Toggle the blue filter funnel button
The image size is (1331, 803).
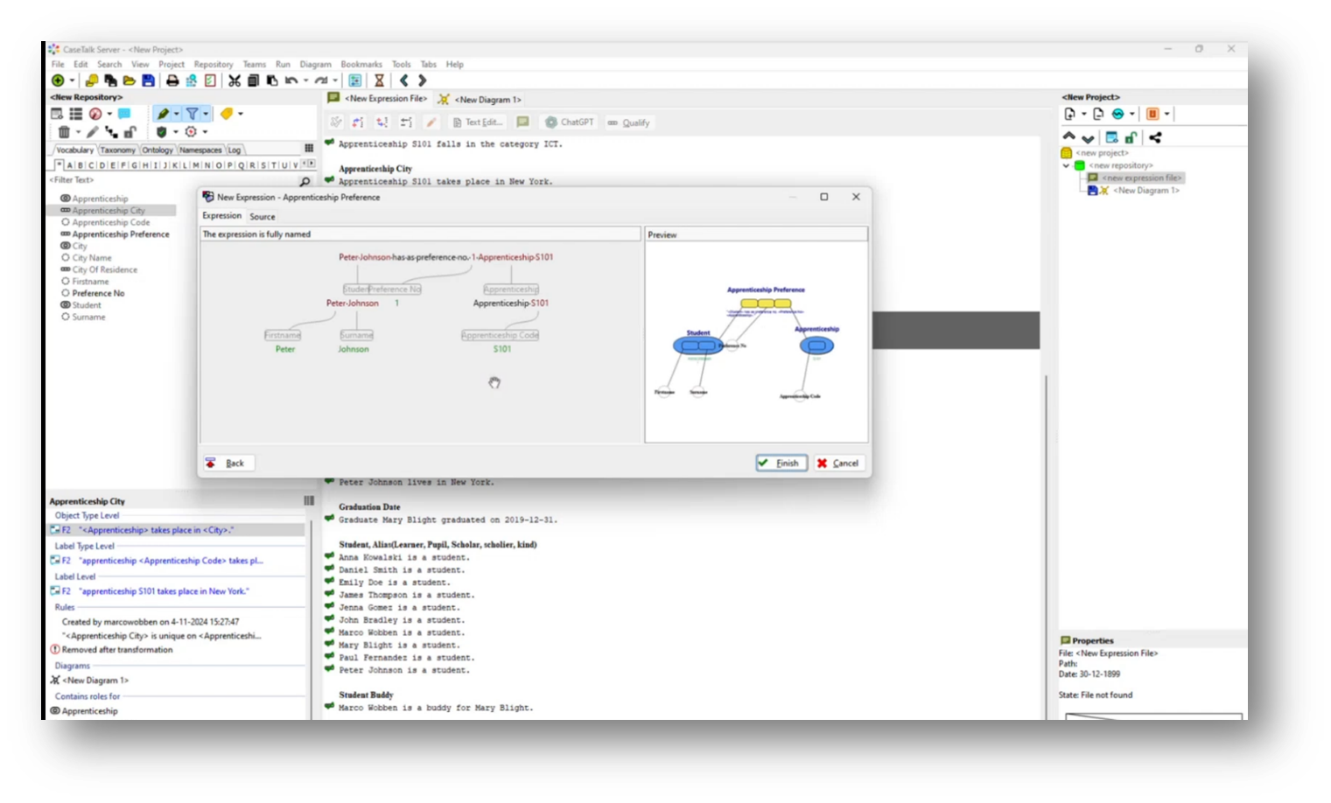coord(192,114)
